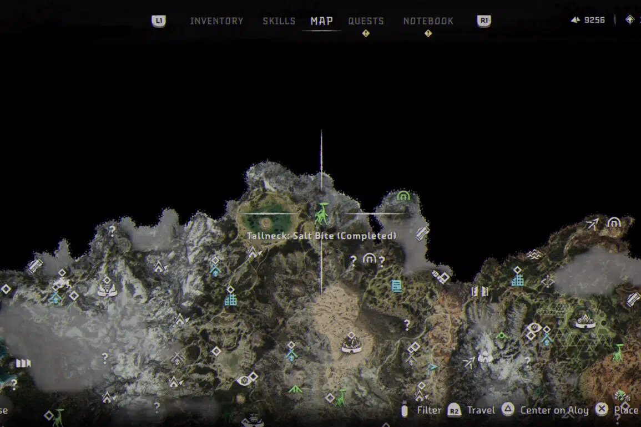Click the green shelter tent icon

(x=295, y=389)
